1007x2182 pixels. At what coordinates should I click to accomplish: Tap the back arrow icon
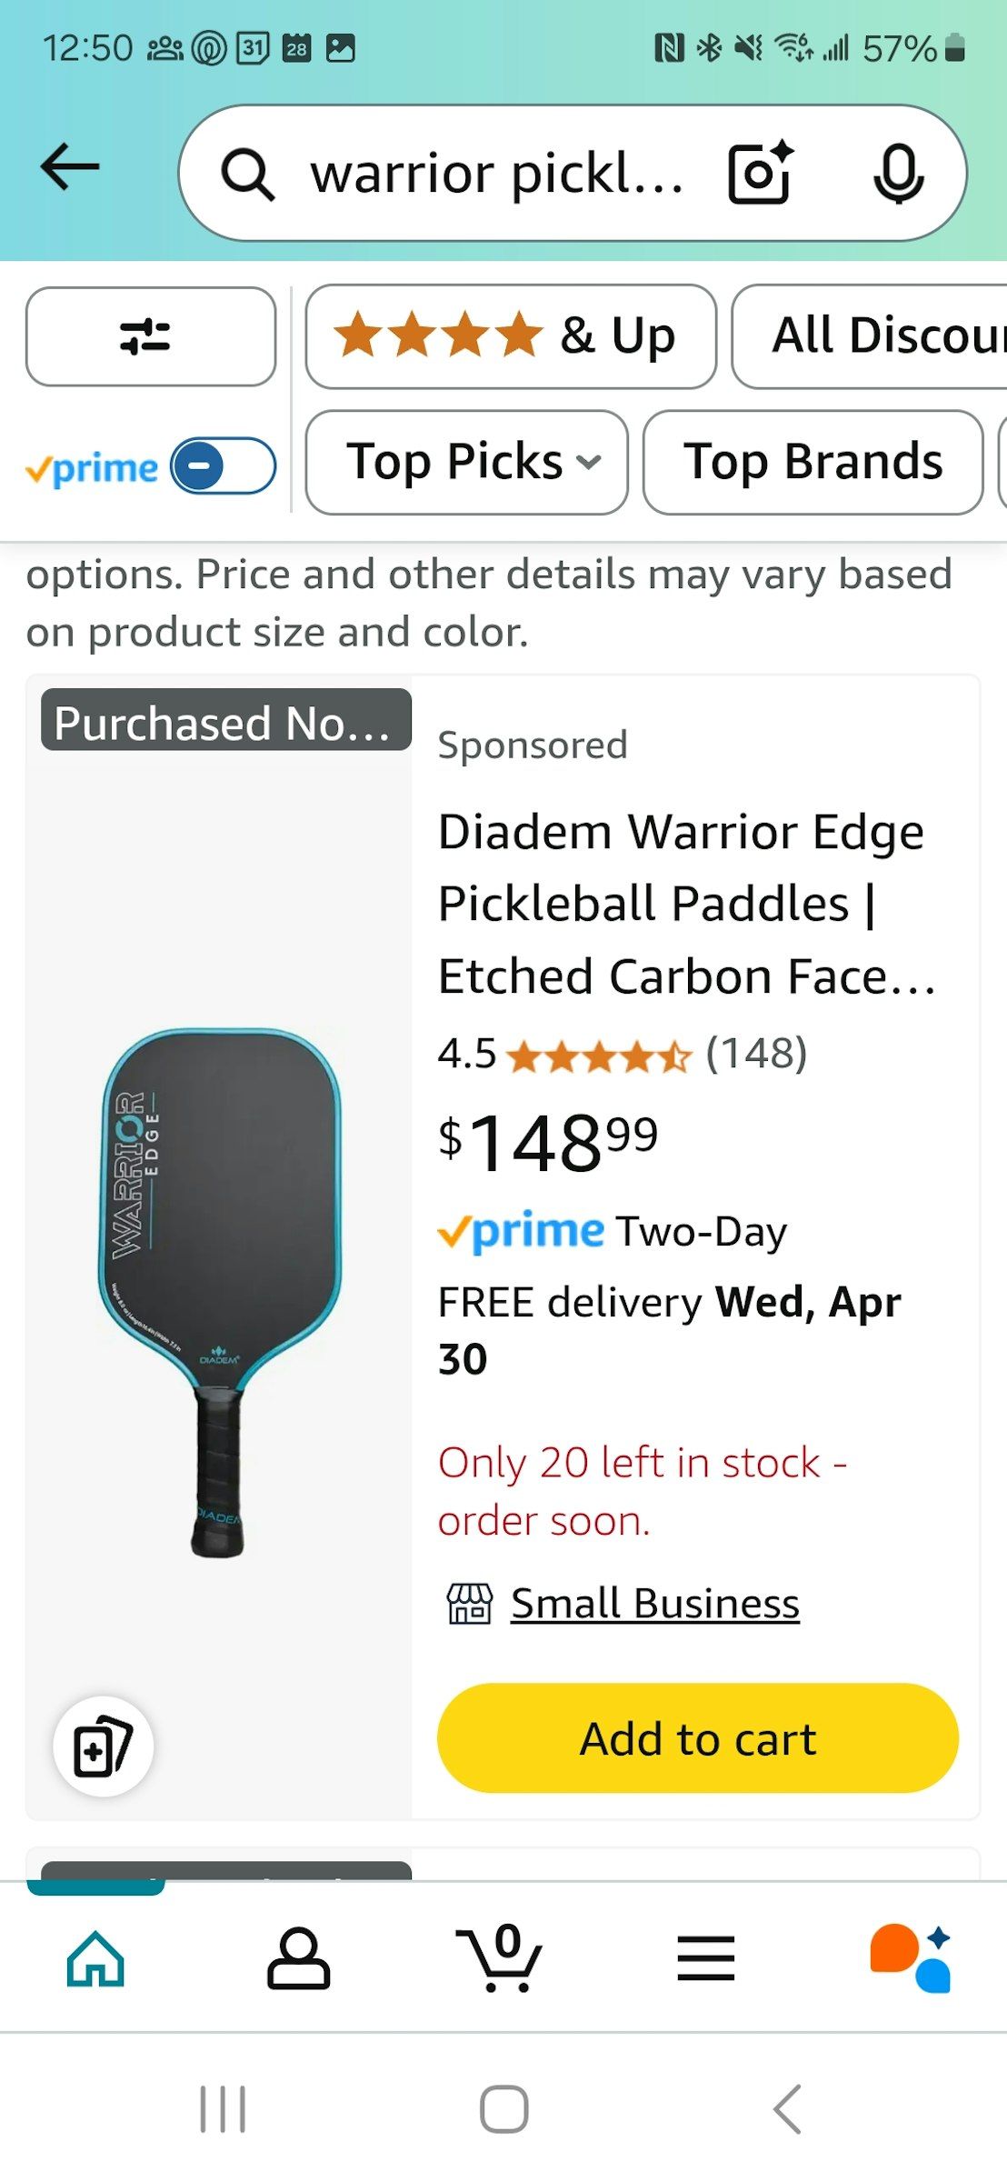coord(70,166)
